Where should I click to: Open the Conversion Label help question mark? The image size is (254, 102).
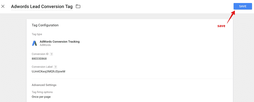point(55,67)
